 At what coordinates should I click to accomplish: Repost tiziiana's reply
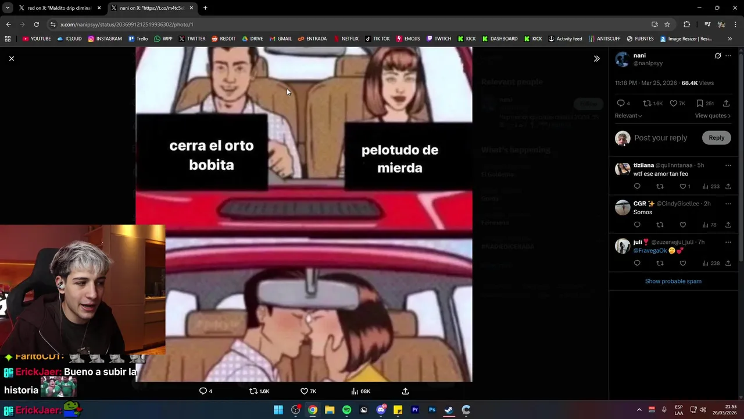pyautogui.click(x=660, y=187)
